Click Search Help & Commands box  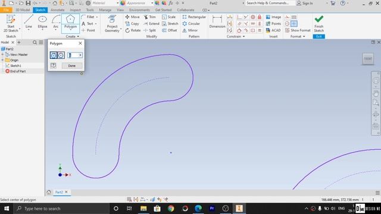(x=270, y=3)
